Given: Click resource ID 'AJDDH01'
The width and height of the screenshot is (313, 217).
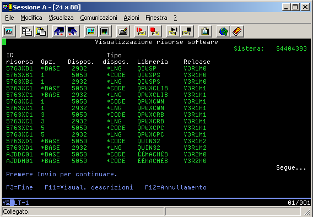Looking at the screenshot, I should click(x=19, y=161).
